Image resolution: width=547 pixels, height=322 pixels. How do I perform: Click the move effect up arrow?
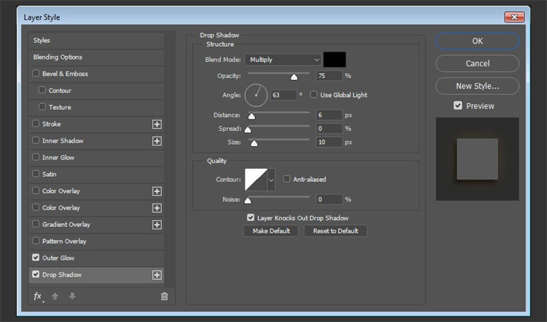[55, 296]
